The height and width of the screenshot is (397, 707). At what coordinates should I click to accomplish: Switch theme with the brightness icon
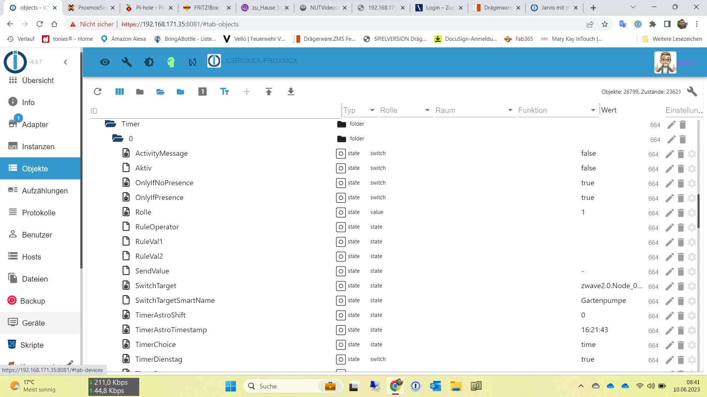(149, 62)
